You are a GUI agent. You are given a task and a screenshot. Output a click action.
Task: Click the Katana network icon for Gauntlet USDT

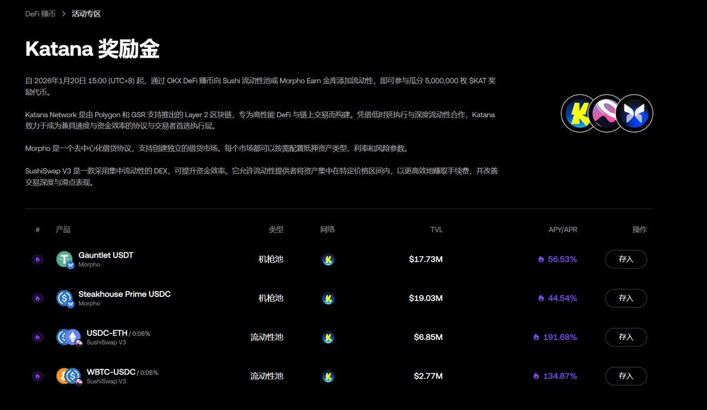click(328, 259)
